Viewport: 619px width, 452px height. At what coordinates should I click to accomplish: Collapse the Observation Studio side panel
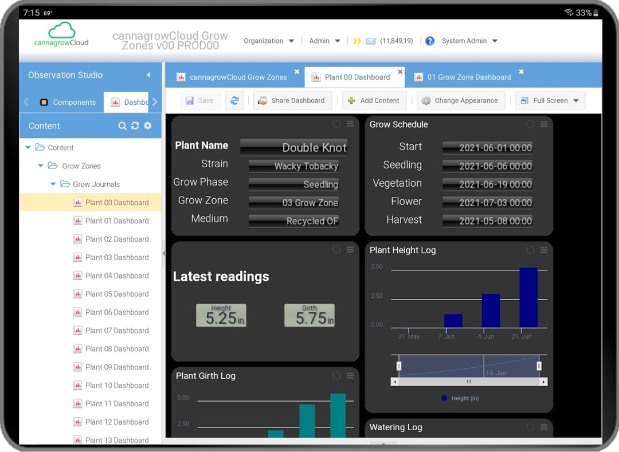pyautogui.click(x=148, y=75)
